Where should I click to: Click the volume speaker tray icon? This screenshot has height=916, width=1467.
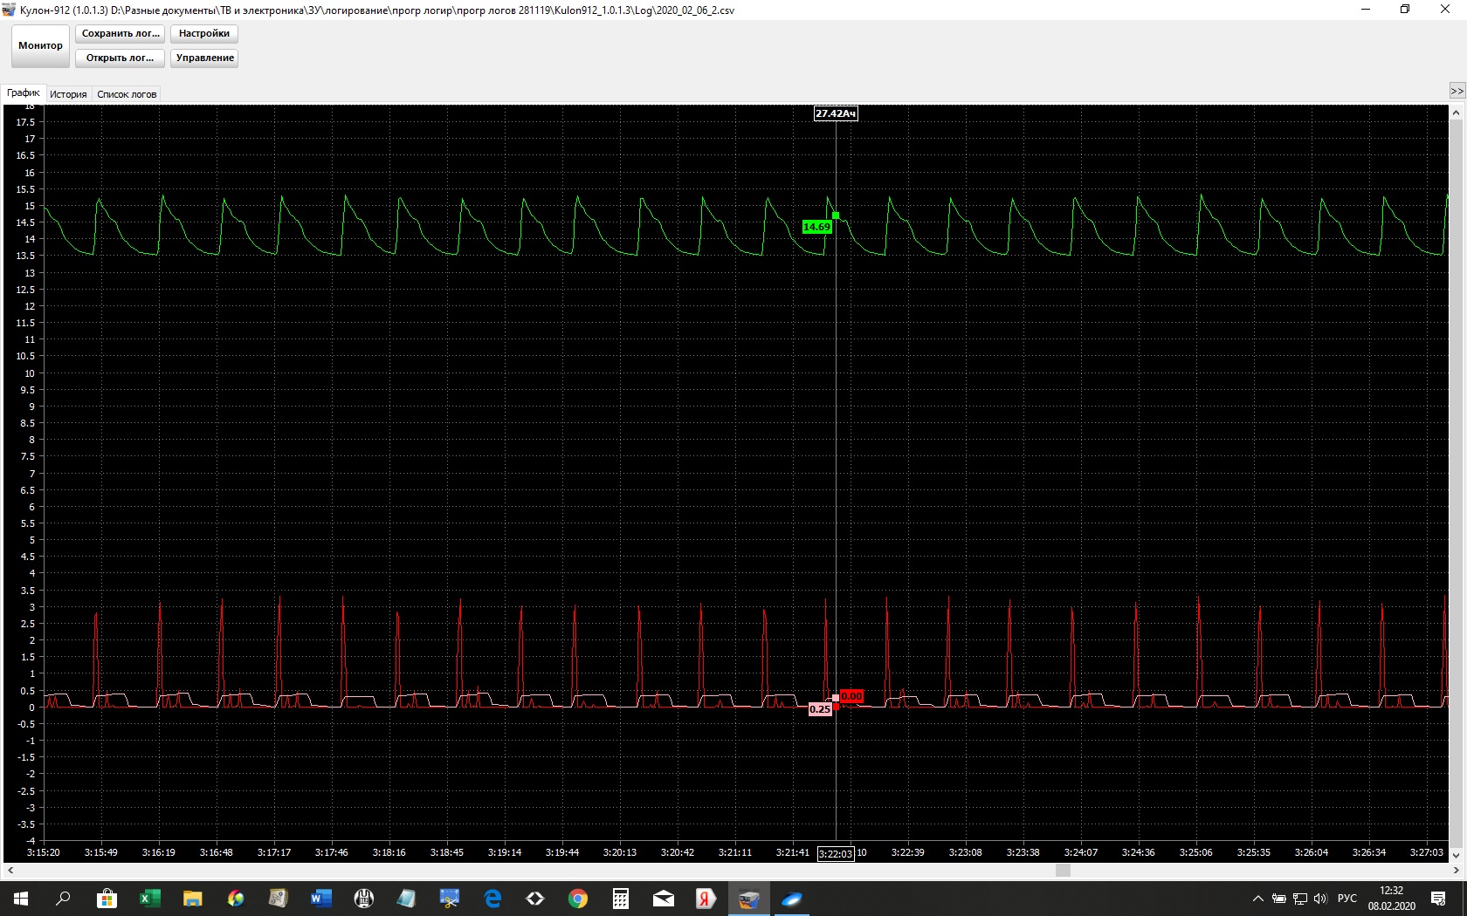pyautogui.click(x=1320, y=899)
